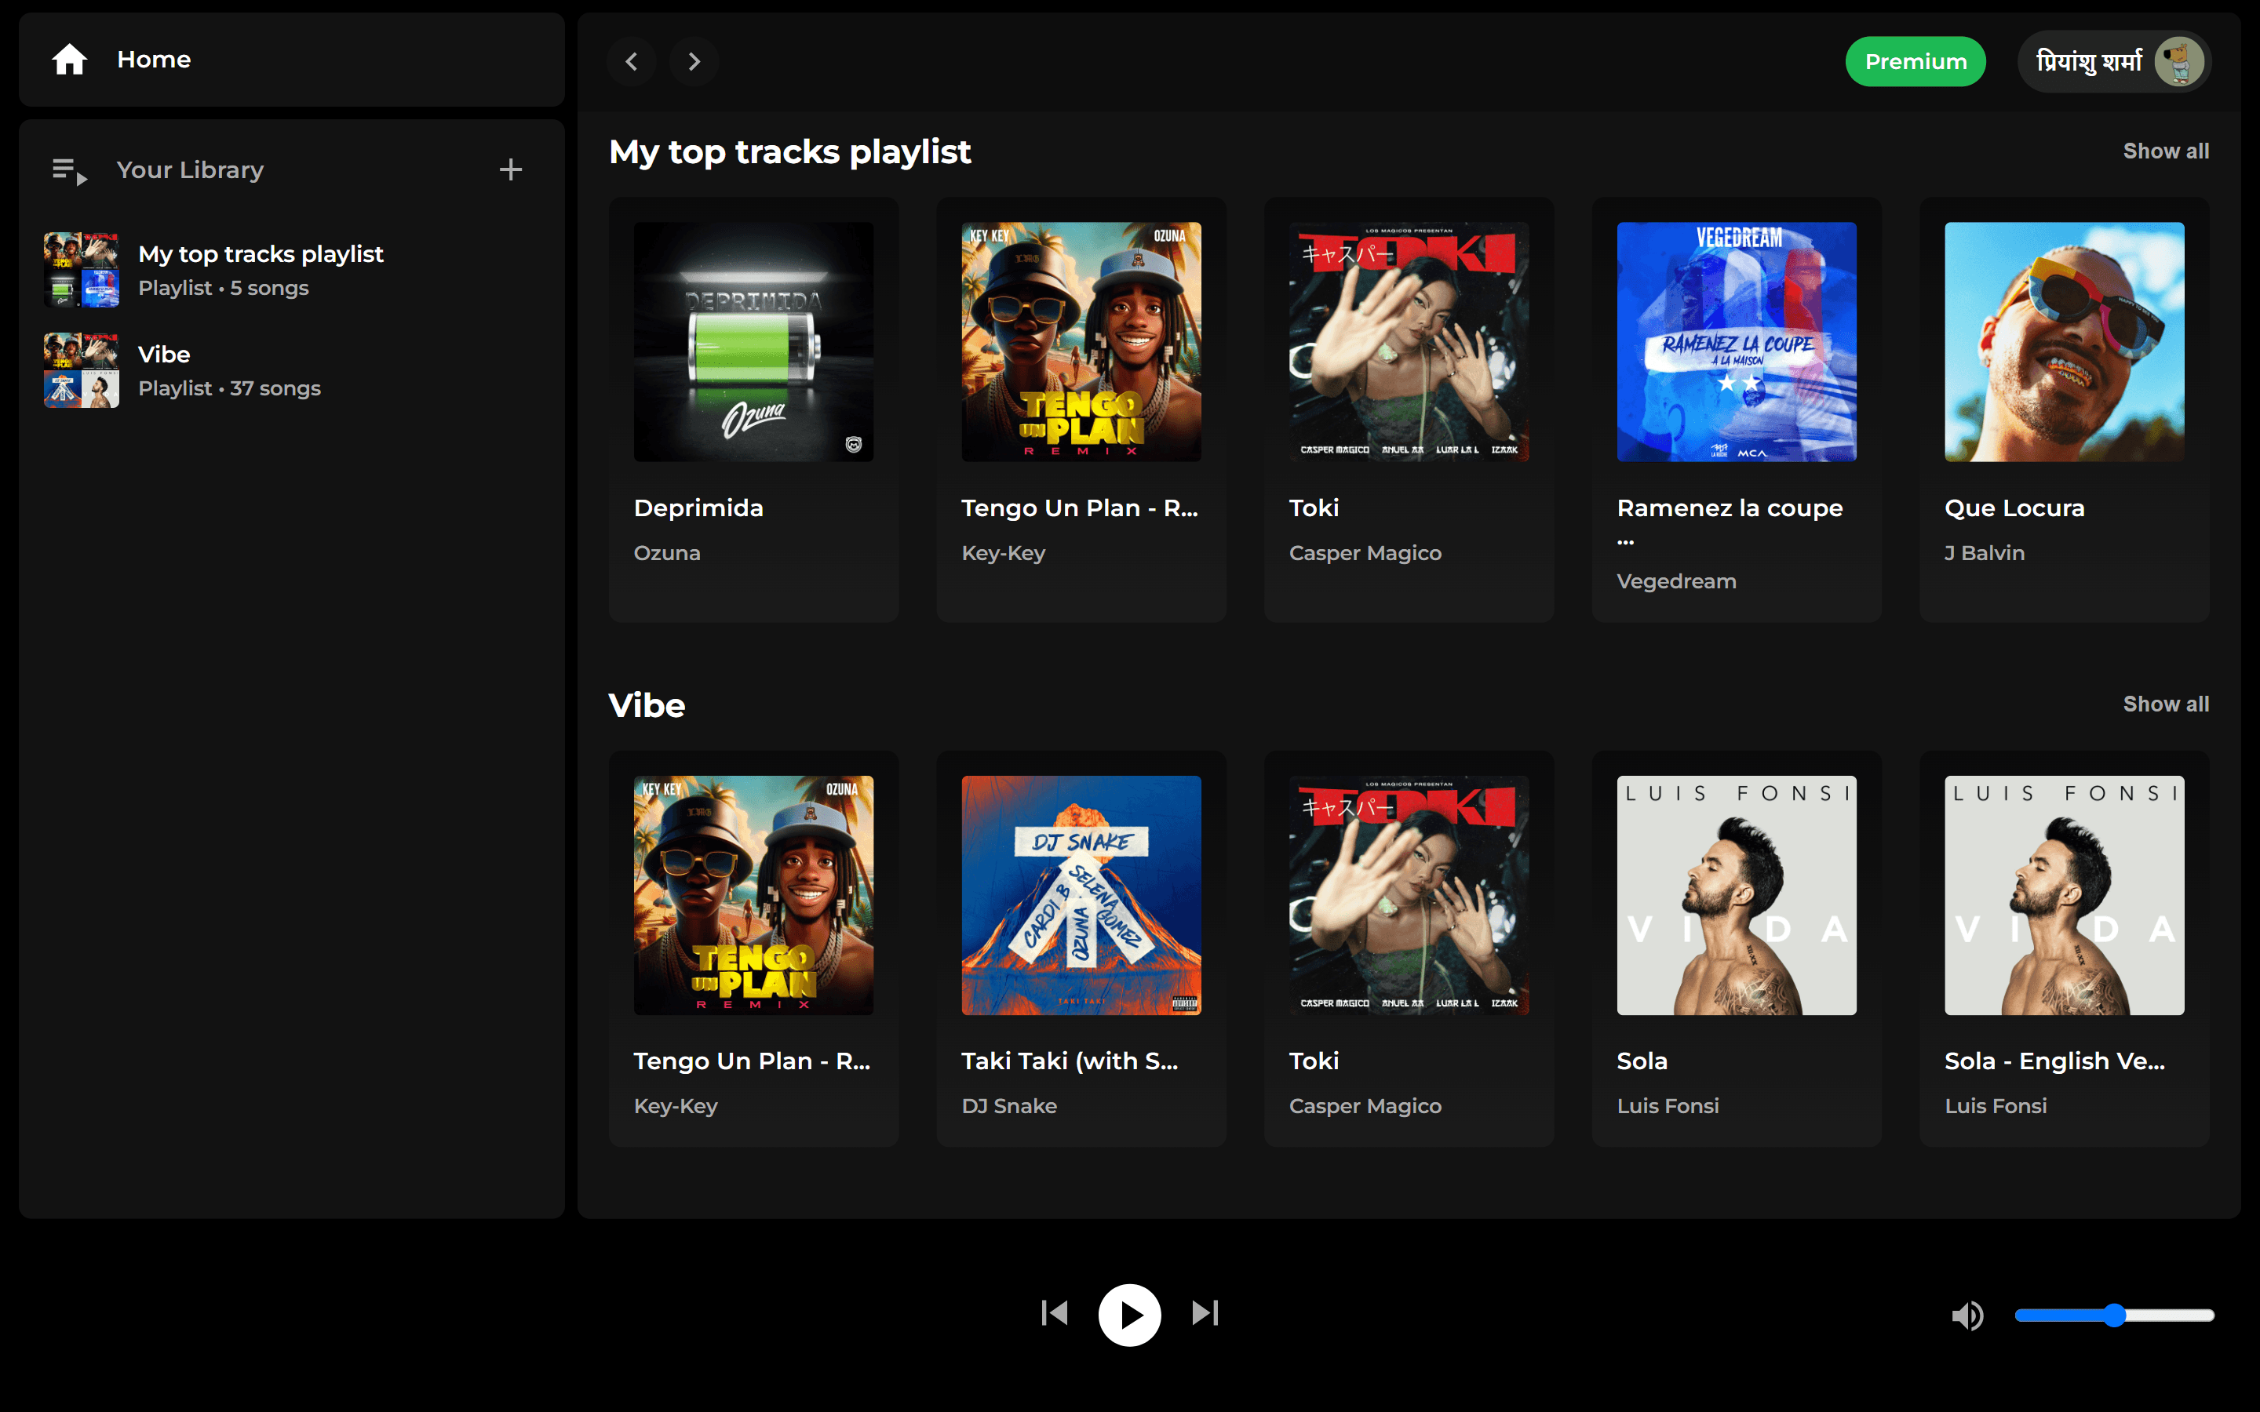The height and width of the screenshot is (1412, 2260).
Task: Select the Ramenez la coupe album cover
Action: [1737, 342]
